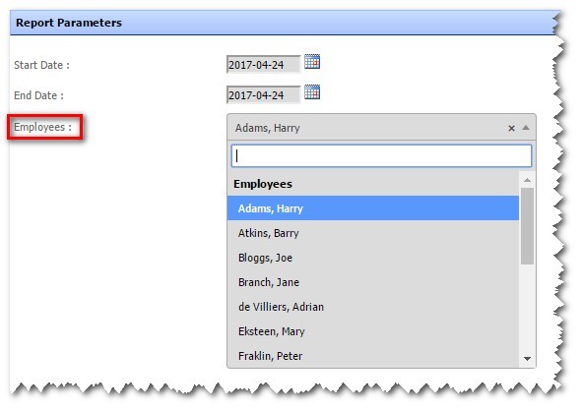
Task: Choose Bloggs, Joe in the dropdown
Action: coord(373,258)
